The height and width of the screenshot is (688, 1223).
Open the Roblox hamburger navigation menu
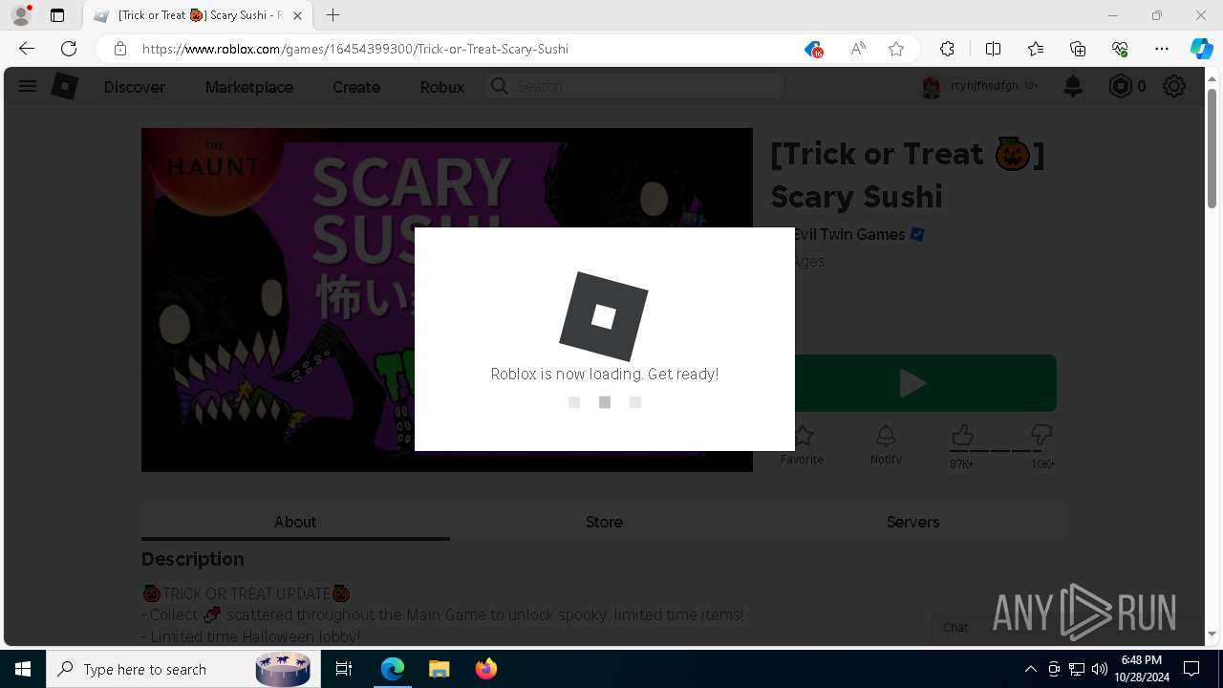click(27, 87)
